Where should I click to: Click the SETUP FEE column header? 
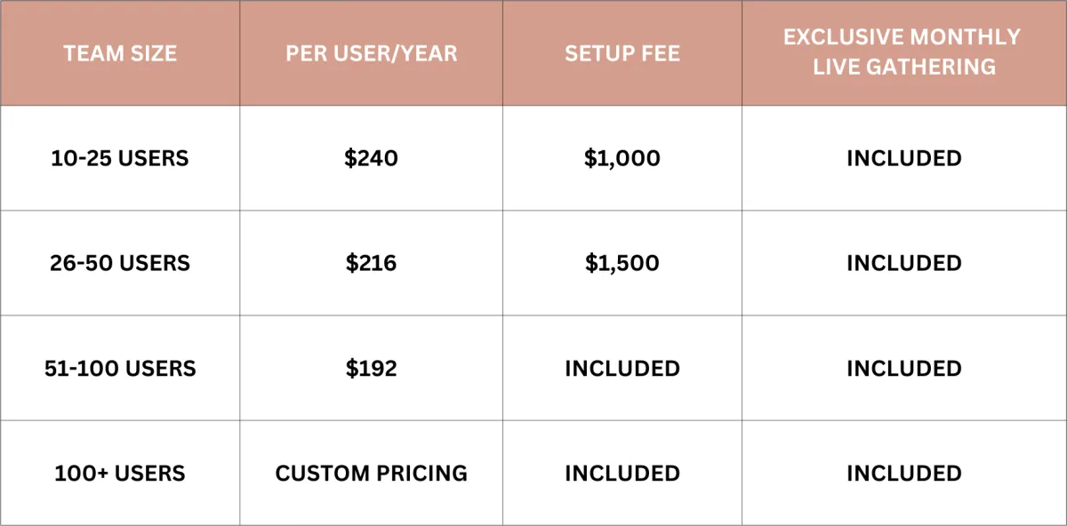[x=622, y=53]
